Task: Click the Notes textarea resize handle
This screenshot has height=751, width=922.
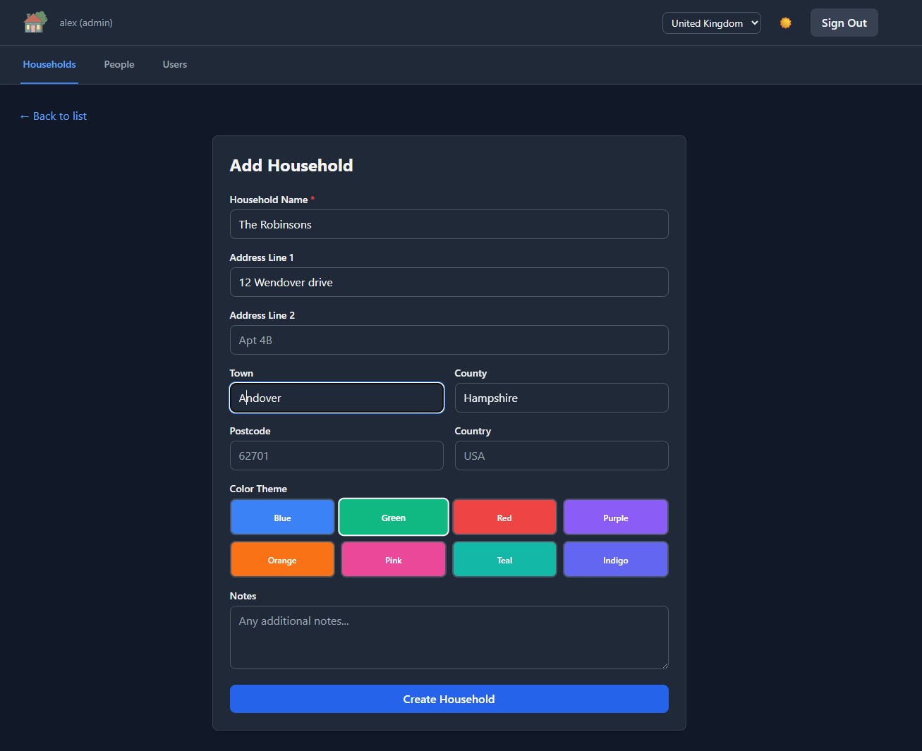Action: [x=664, y=664]
